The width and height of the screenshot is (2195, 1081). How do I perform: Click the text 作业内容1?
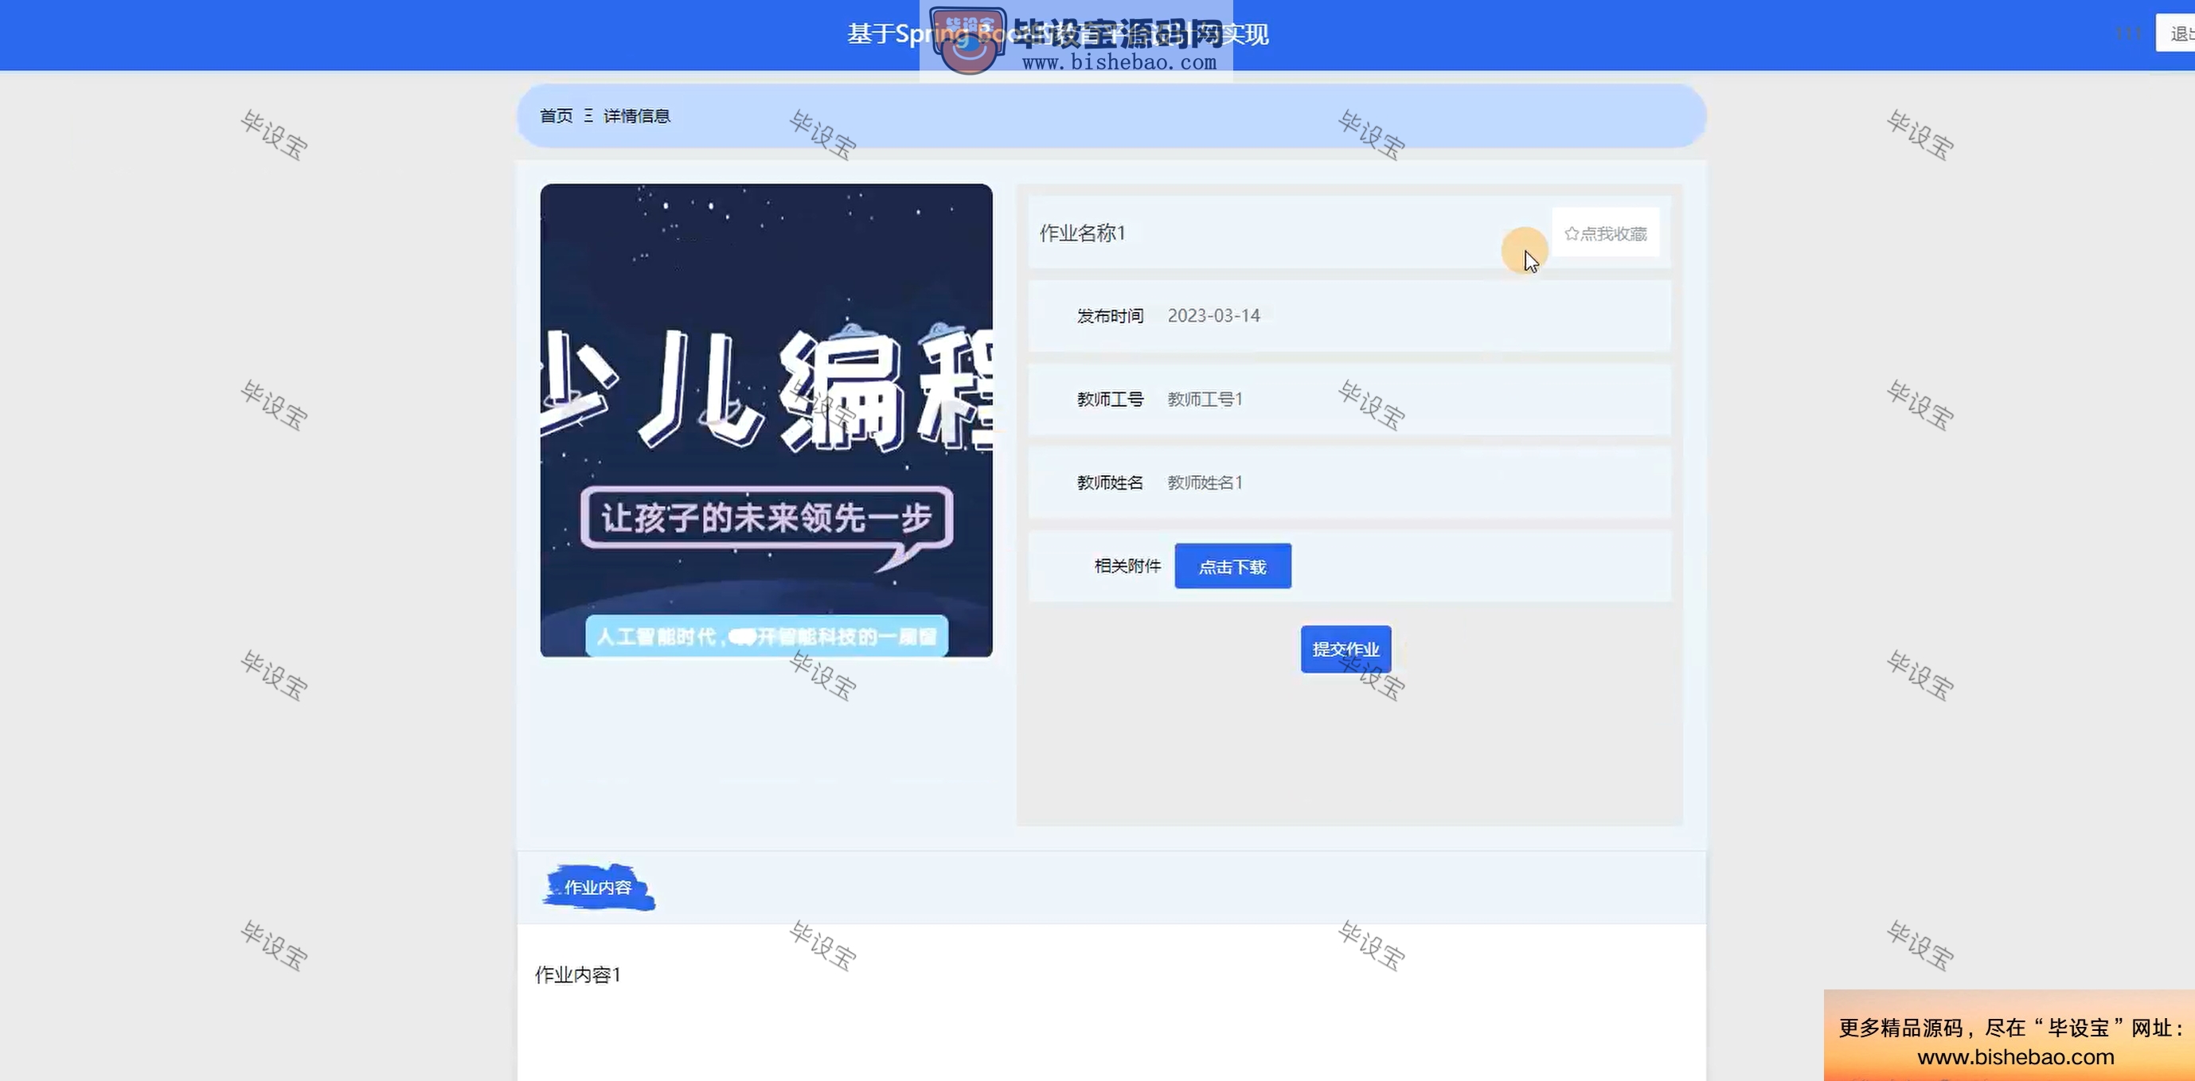pos(578,974)
